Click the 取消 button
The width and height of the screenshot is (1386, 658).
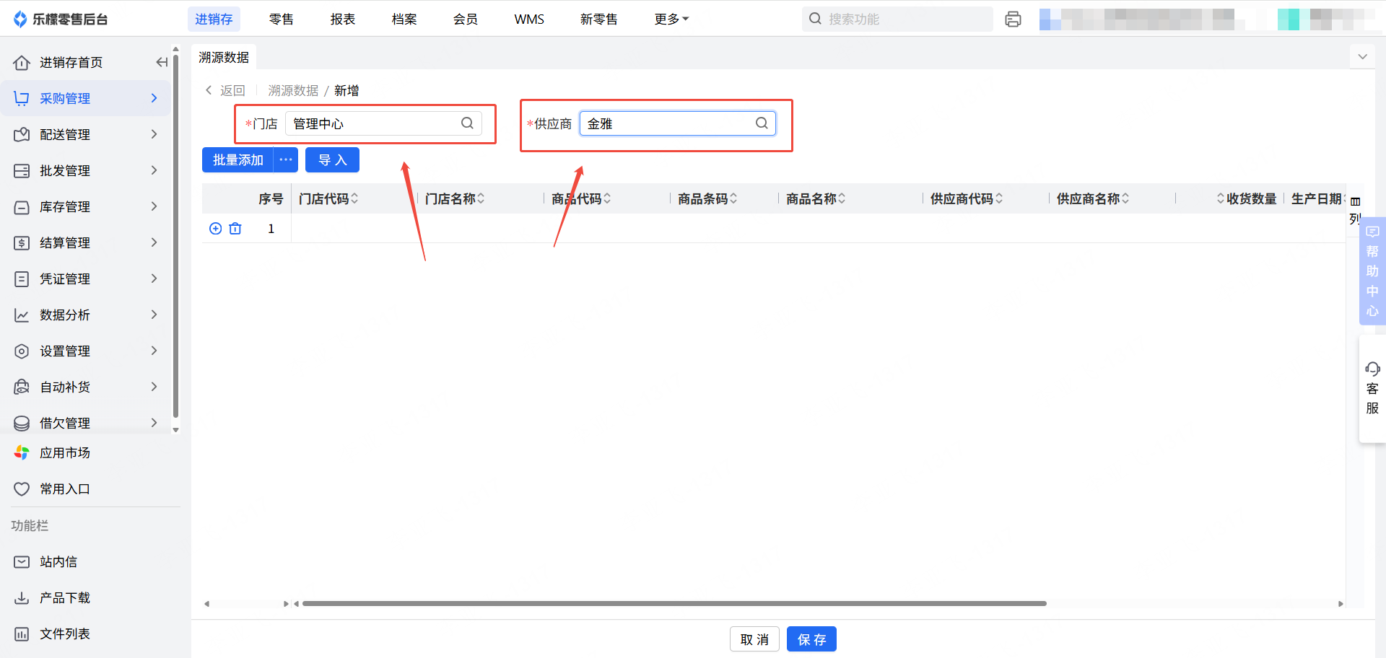(754, 639)
